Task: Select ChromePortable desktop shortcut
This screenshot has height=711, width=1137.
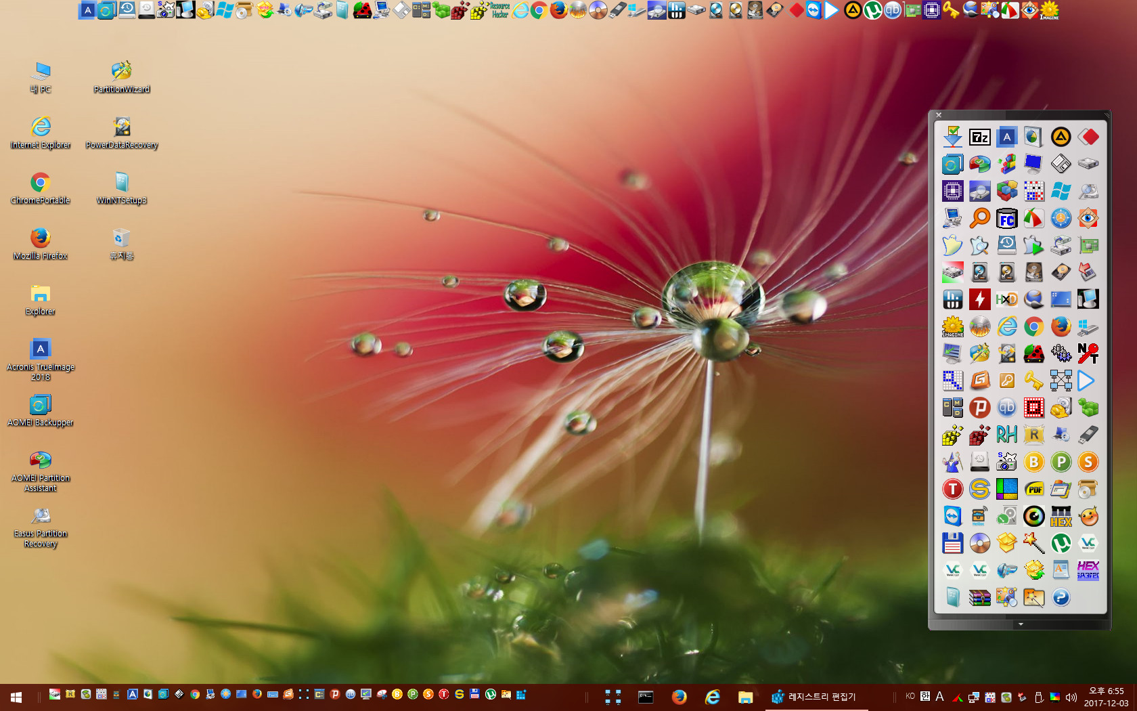Action: point(41,188)
